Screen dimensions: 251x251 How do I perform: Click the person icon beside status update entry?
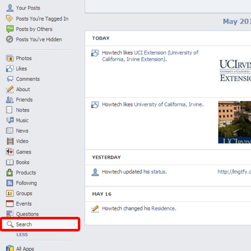point(95,172)
